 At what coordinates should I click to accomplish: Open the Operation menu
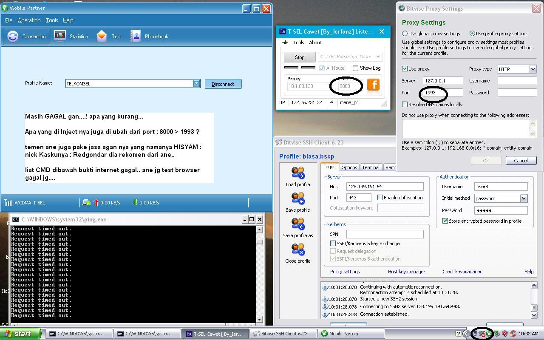(x=29, y=20)
